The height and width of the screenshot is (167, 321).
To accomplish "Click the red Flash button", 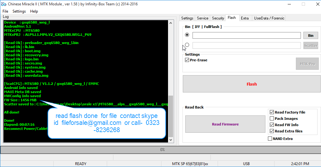I will click(252, 84).
